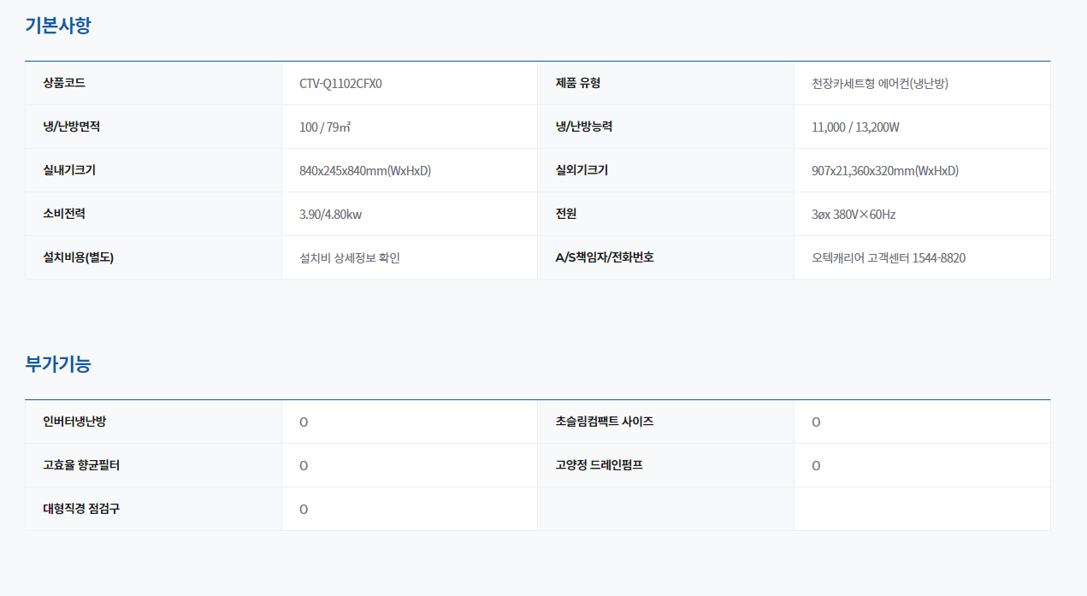This screenshot has width=1087, height=596.
Task: Select the 100 / 79㎡ area value
Action: pos(325,127)
